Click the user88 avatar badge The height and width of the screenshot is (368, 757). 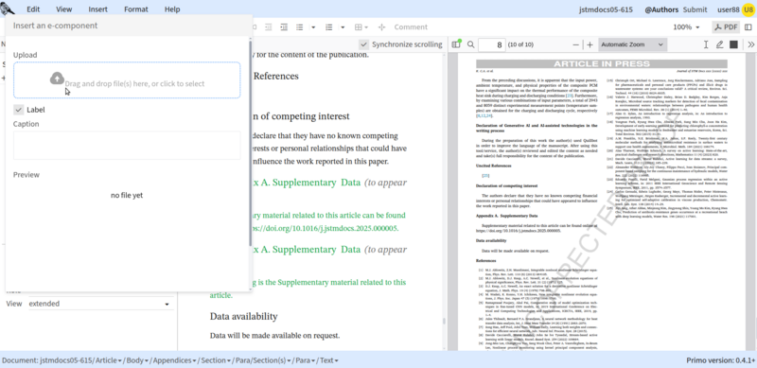(748, 9)
